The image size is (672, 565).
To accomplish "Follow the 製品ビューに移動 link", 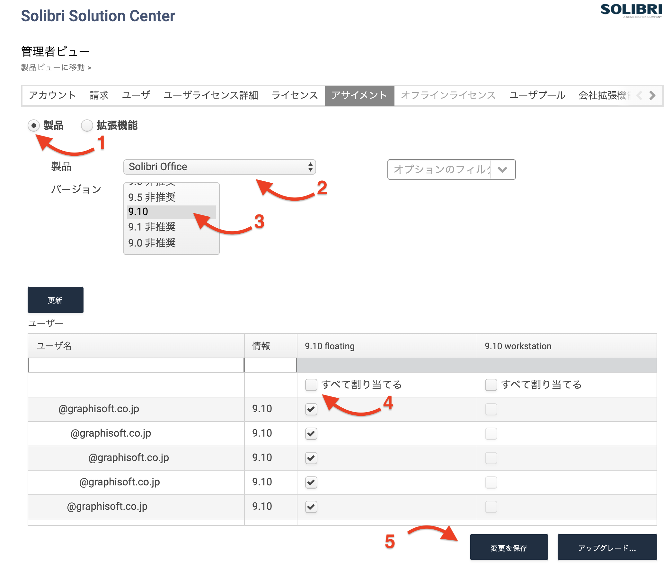I will 56,68.
